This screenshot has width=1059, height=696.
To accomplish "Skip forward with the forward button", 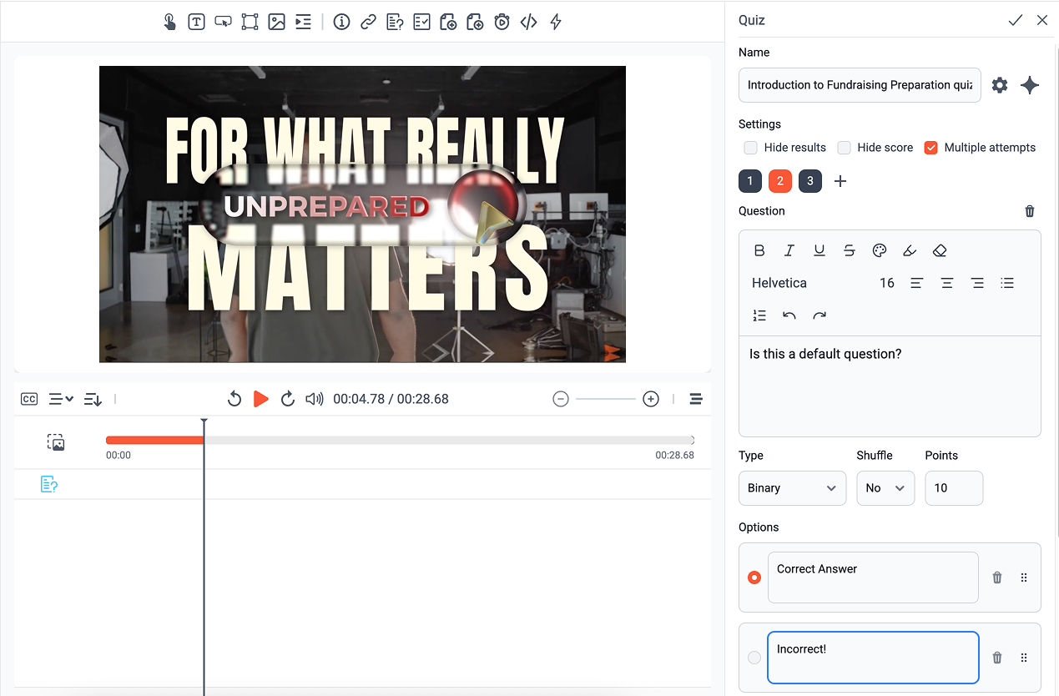I will (x=288, y=399).
